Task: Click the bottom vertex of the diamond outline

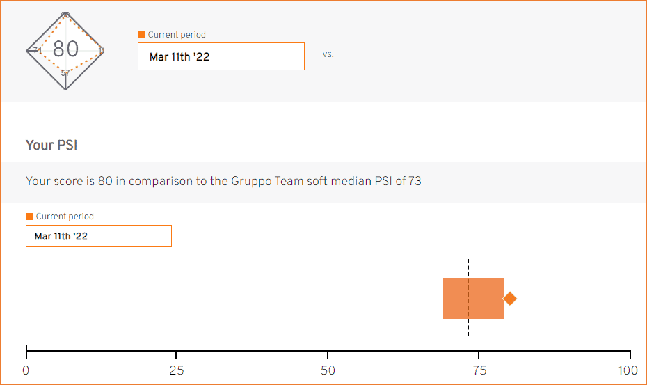Action: (65, 88)
